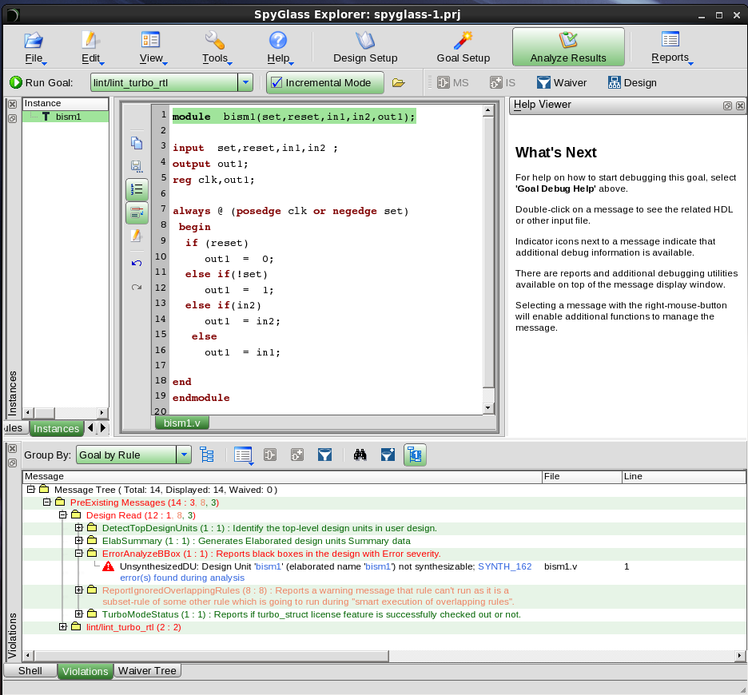Open the IS incremental schematic viewer
748x695 pixels.
tap(503, 83)
